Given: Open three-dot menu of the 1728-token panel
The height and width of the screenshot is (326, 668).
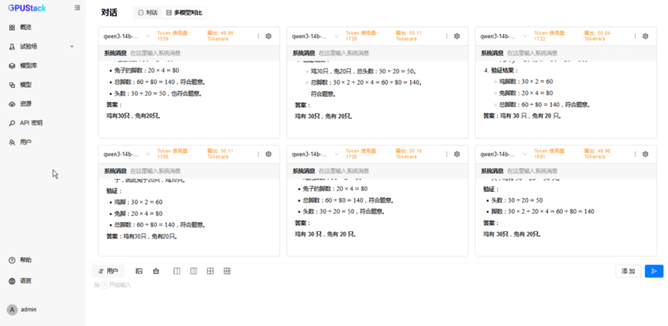Looking at the screenshot, I should coord(447,36).
